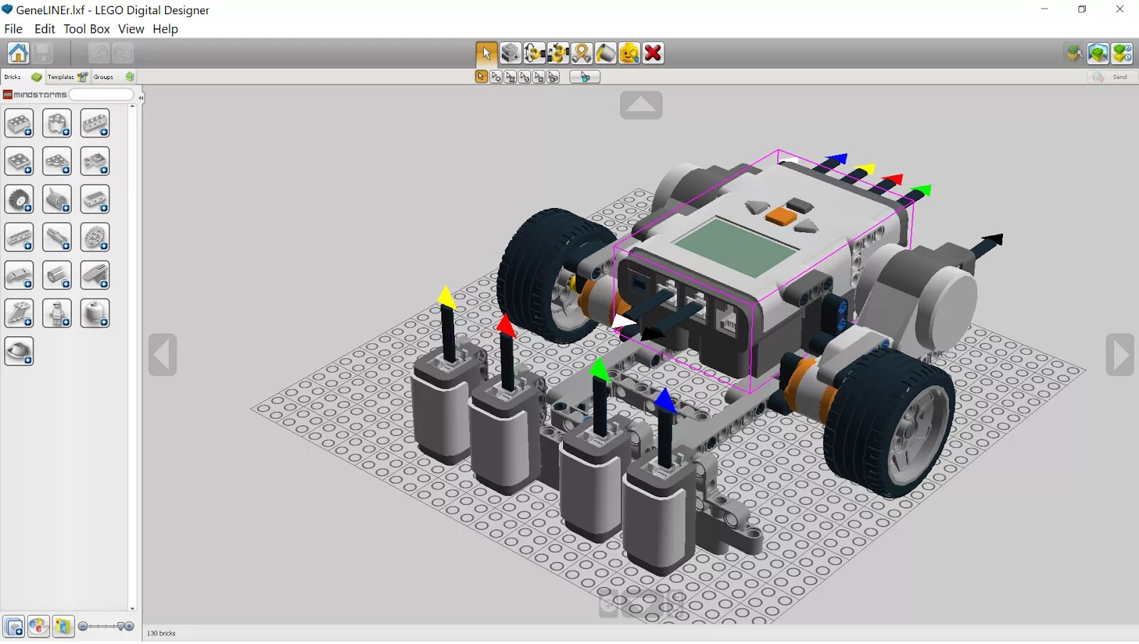Image resolution: width=1139 pixels, height=644 pixels.
Task: Rotate camera view left with arrow
Action: (x=163, y=355)
